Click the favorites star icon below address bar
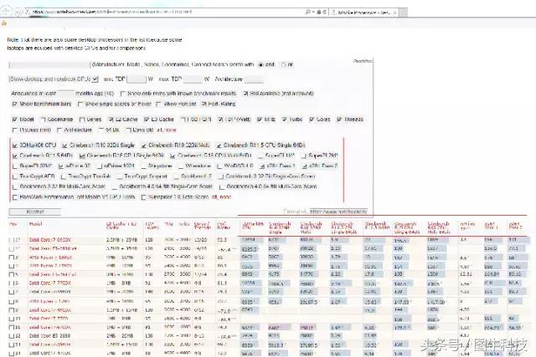The width and height of the screenshot is (536, 357). pos(4,23)
